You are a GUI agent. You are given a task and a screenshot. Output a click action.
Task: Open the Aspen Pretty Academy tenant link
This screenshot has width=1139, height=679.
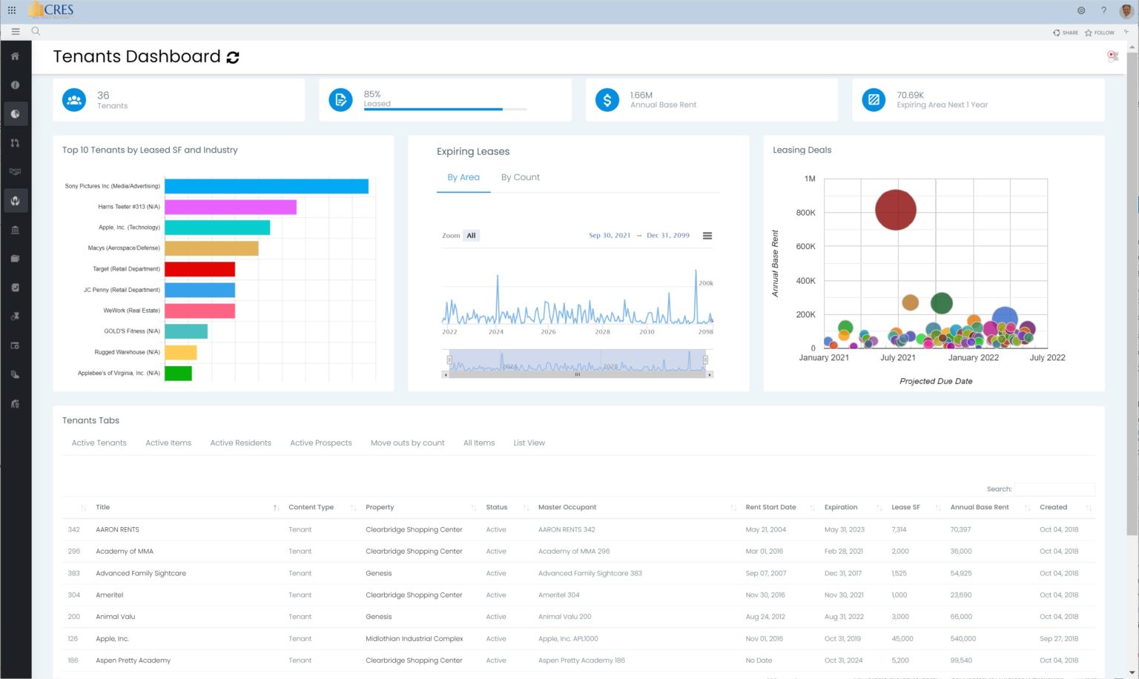tap(133, 660)
